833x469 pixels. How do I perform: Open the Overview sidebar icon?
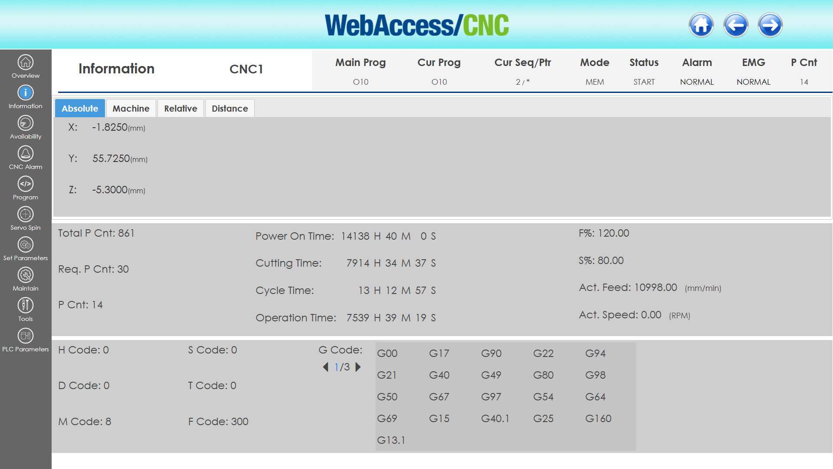pos(26,63)
